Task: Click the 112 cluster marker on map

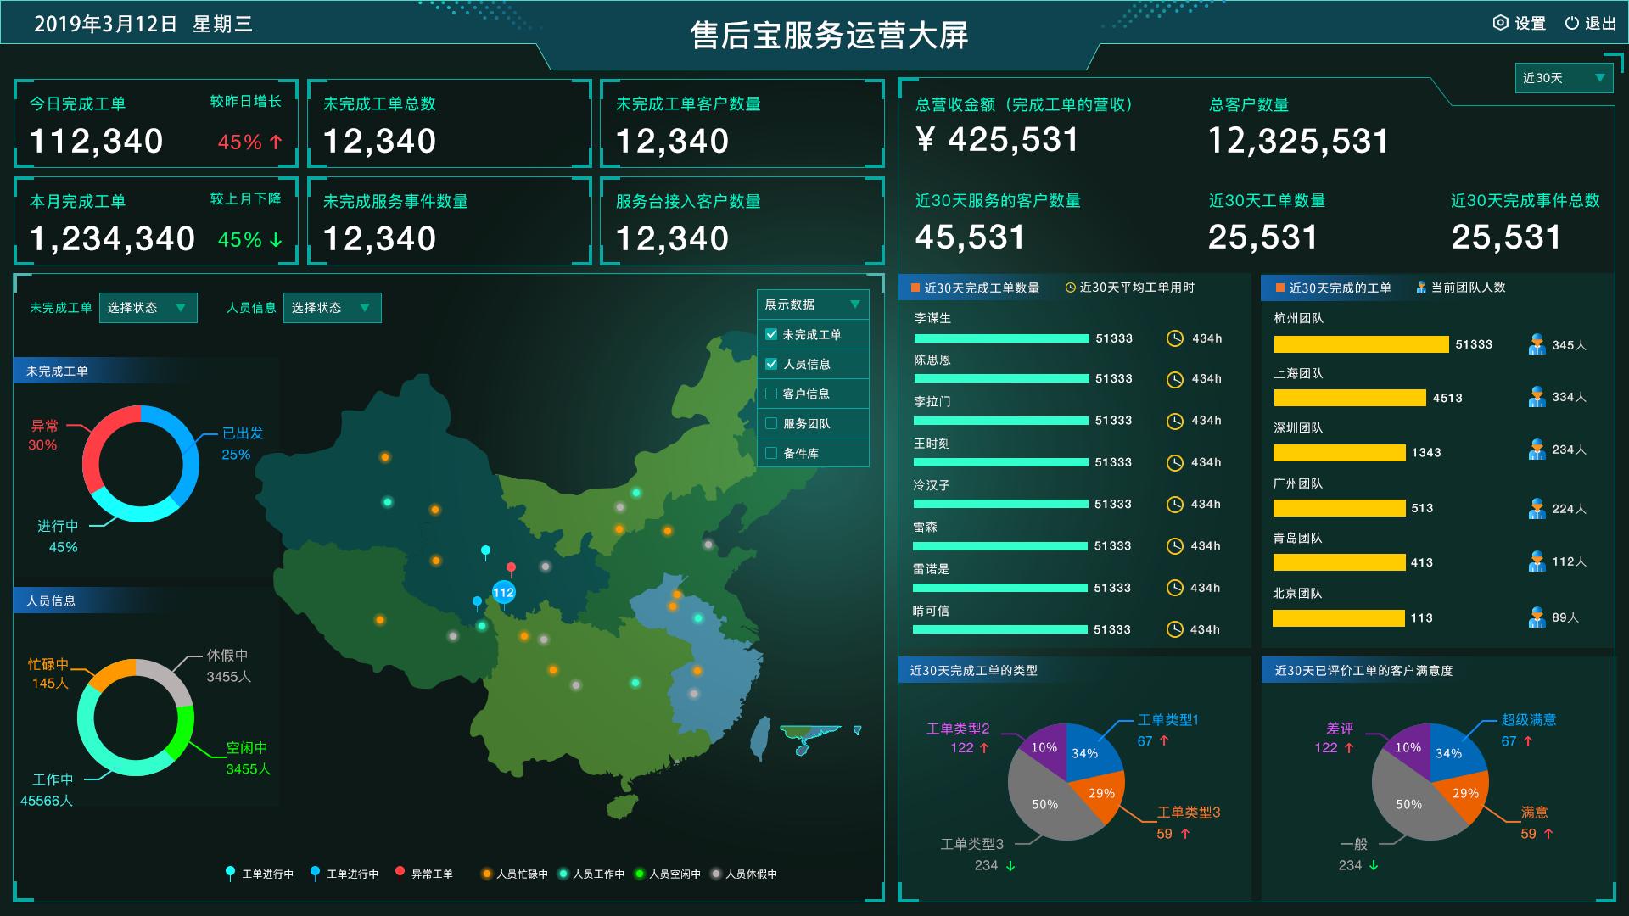Action: (503, 592)
